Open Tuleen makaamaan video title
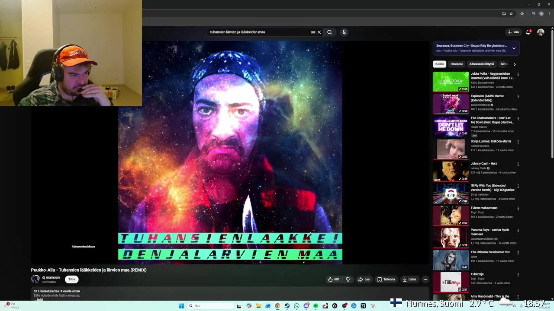This screenshot has height=311, width=554. 484,208
